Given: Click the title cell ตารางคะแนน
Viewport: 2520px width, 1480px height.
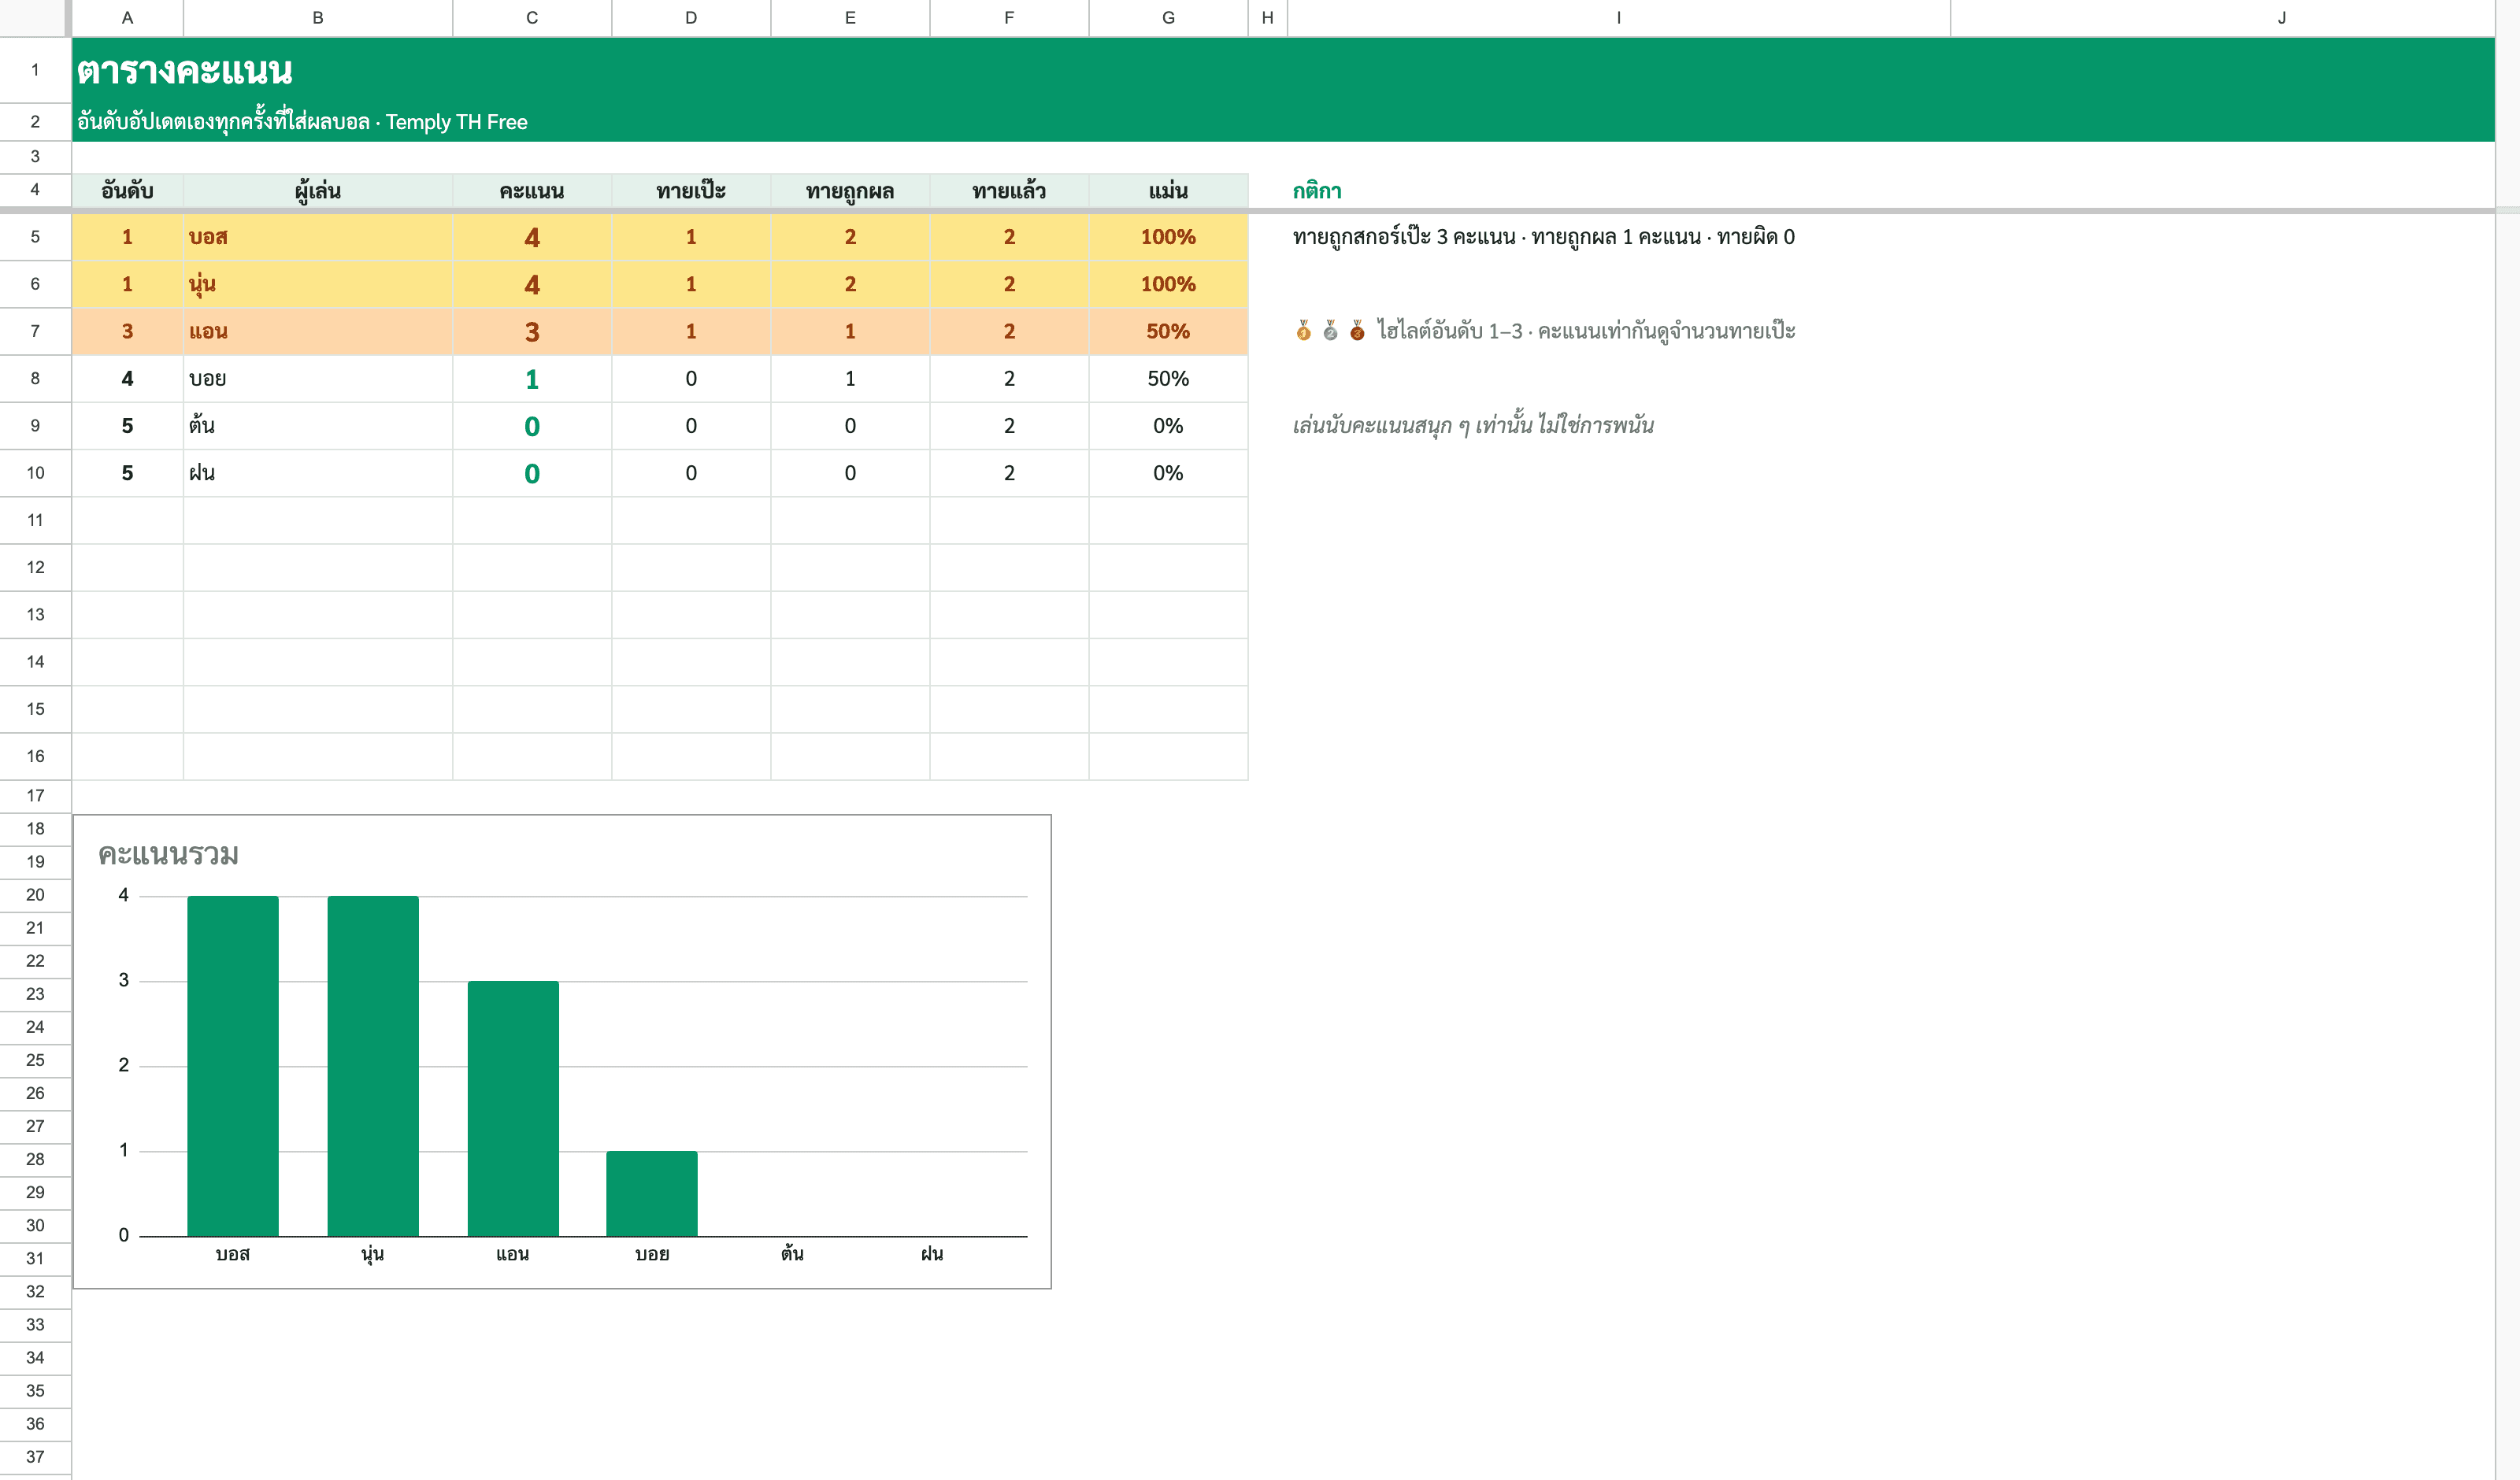Looking at the screenshot, I should click(x=185, y=70).
